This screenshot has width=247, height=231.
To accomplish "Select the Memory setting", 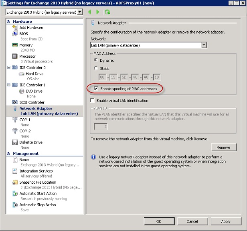I will [x=26, y=45].
